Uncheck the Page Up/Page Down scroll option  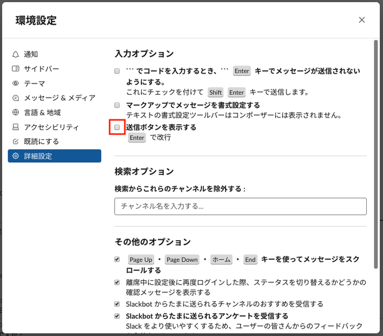tap(117, 260)
